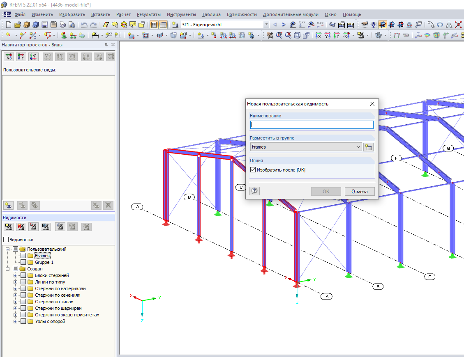This screenshot has width=464, height=357.
Task: Open the print preview magnifier icon
Action: click(72, 25)
